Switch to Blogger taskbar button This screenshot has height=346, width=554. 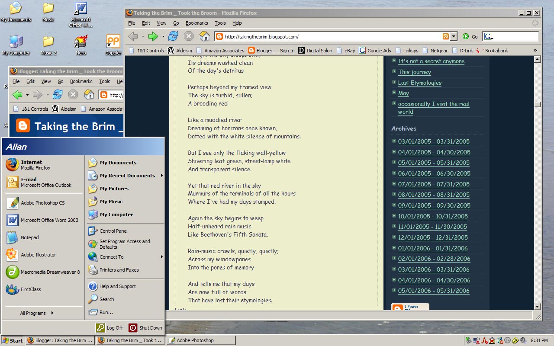(x=60, y=340)
